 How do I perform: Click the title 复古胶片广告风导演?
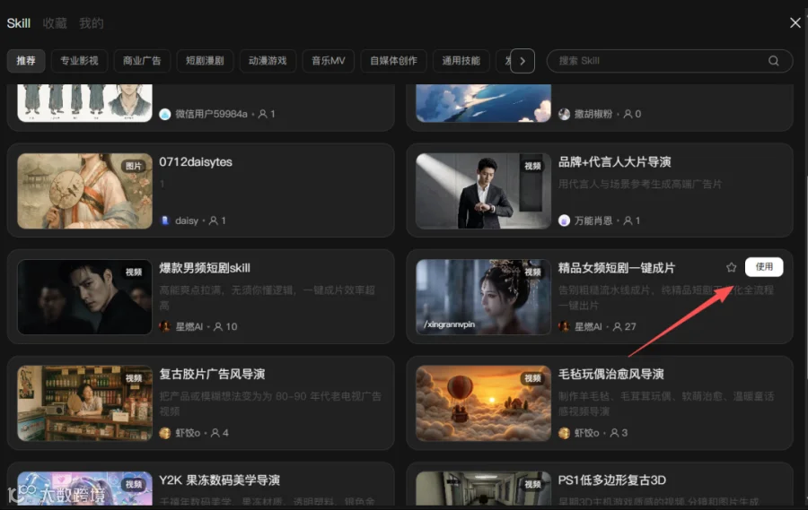click(x=212, y=374)
